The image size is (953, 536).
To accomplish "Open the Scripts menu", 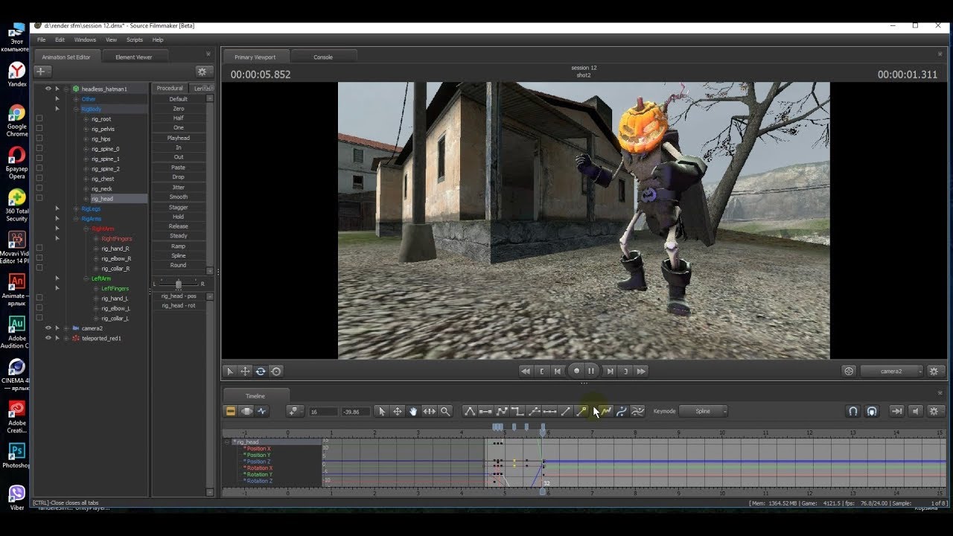I will click(135, 39).
